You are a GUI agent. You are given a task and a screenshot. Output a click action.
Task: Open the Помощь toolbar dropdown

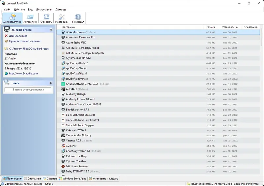coord(78,18)
